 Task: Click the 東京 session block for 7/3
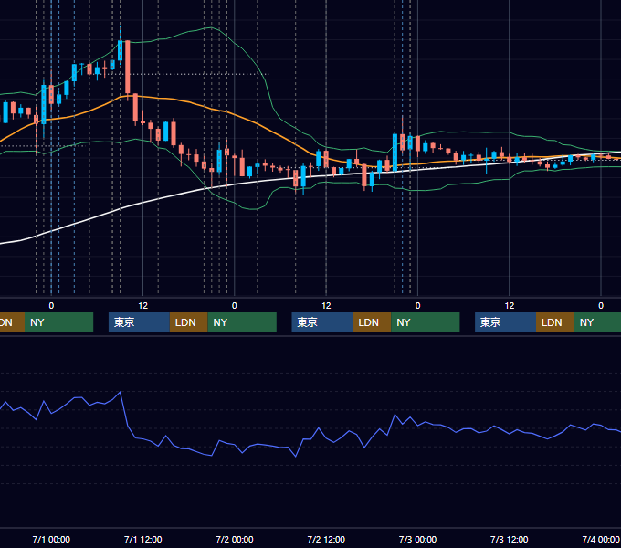pos(505,322)
